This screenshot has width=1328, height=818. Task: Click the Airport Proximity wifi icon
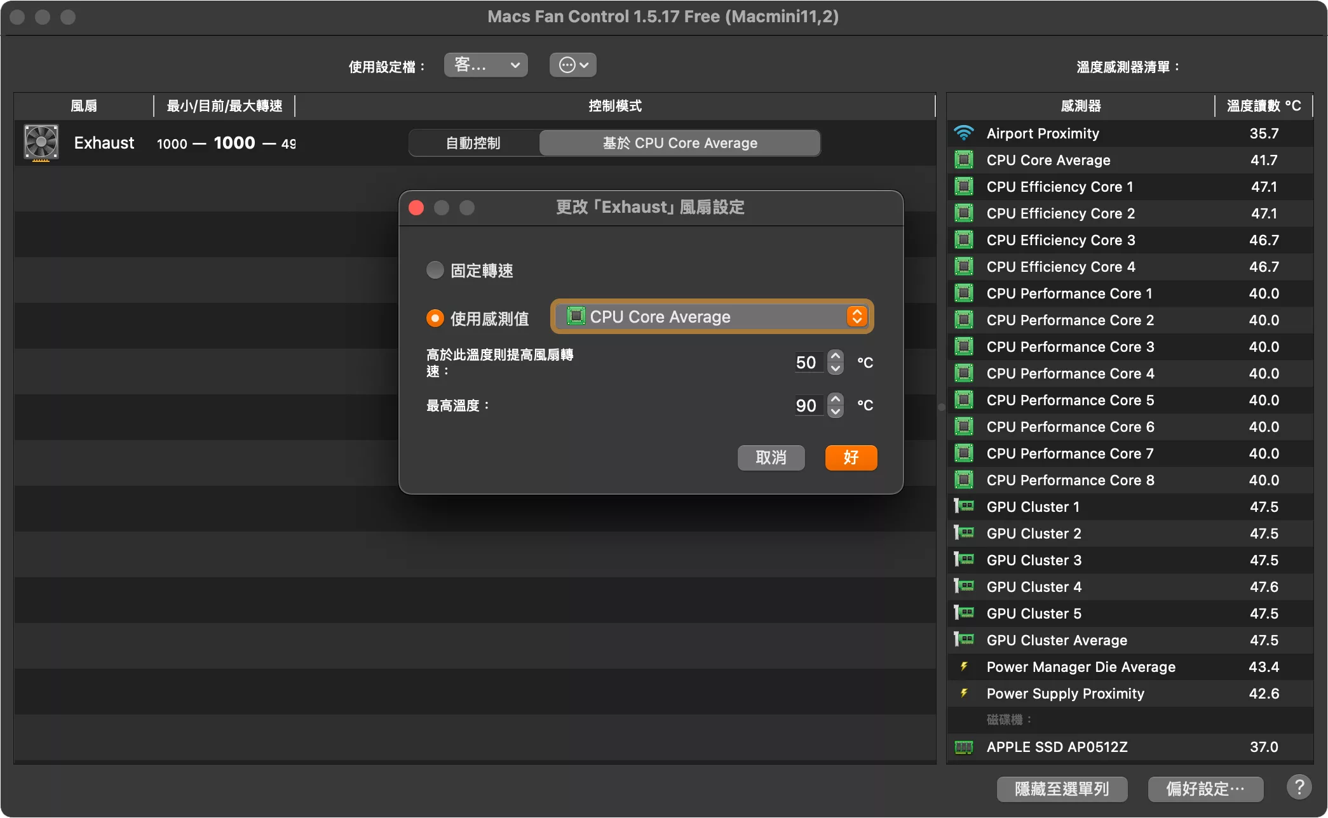coord(964,133)
